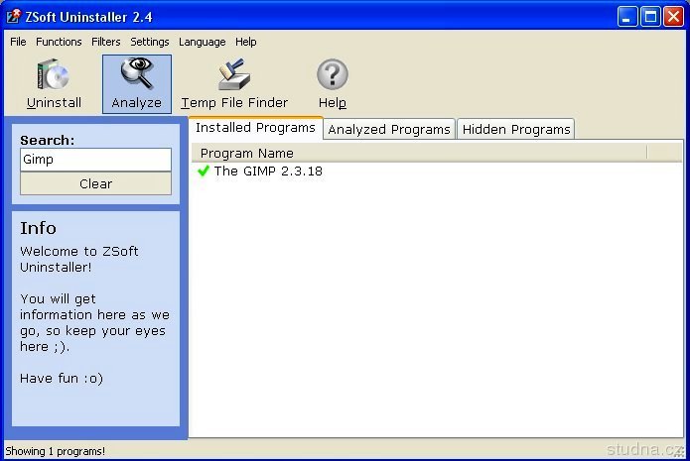Click the green checkmark beside The GIMP
The width and height of the screenshot is (690, 461).
click(x=204, y=171)
